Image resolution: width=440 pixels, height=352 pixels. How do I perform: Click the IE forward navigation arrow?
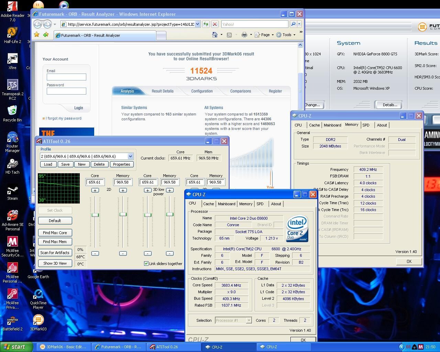47,24
